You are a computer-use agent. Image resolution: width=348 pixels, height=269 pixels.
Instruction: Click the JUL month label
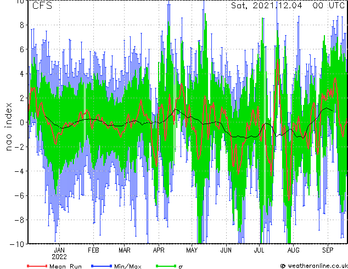click(259, 250)
